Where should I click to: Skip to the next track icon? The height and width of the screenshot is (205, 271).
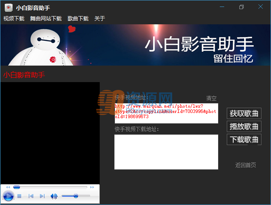click(x=42, y=196)
